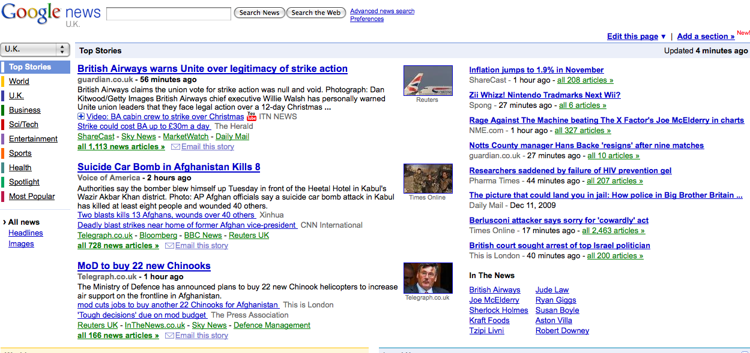Click the Google News logo

pos(50,13)
